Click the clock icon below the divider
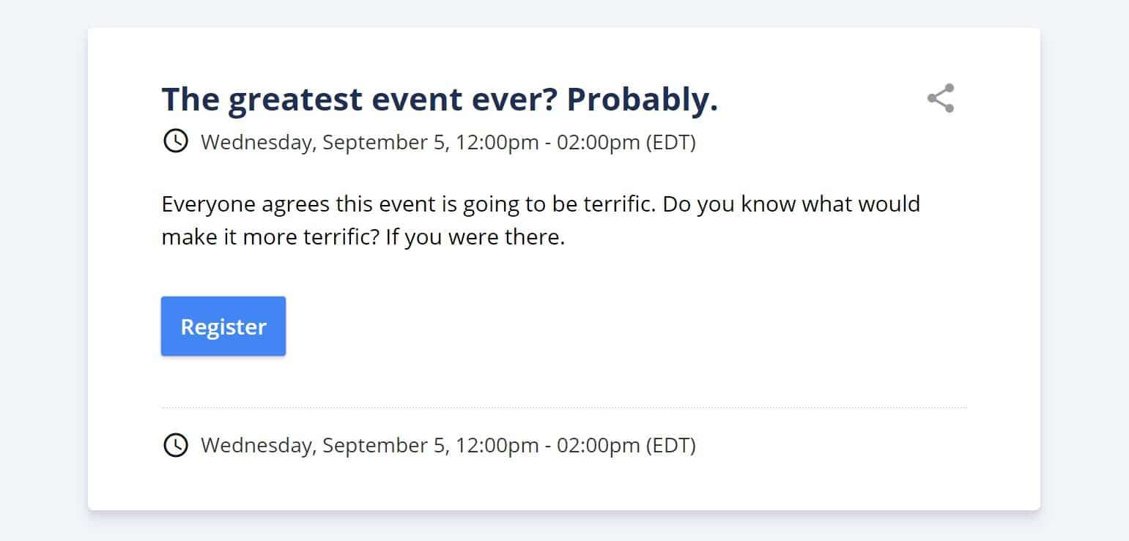The image size is (1129, 541). click(175, 444)
